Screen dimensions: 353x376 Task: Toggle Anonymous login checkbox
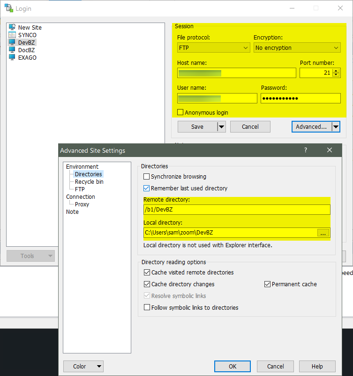coord(180,112)
